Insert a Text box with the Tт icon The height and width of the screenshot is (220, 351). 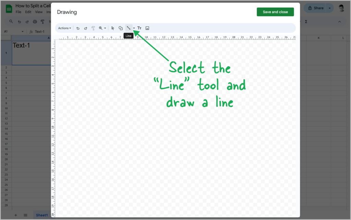pyautogui.click(x=140, y=28)
